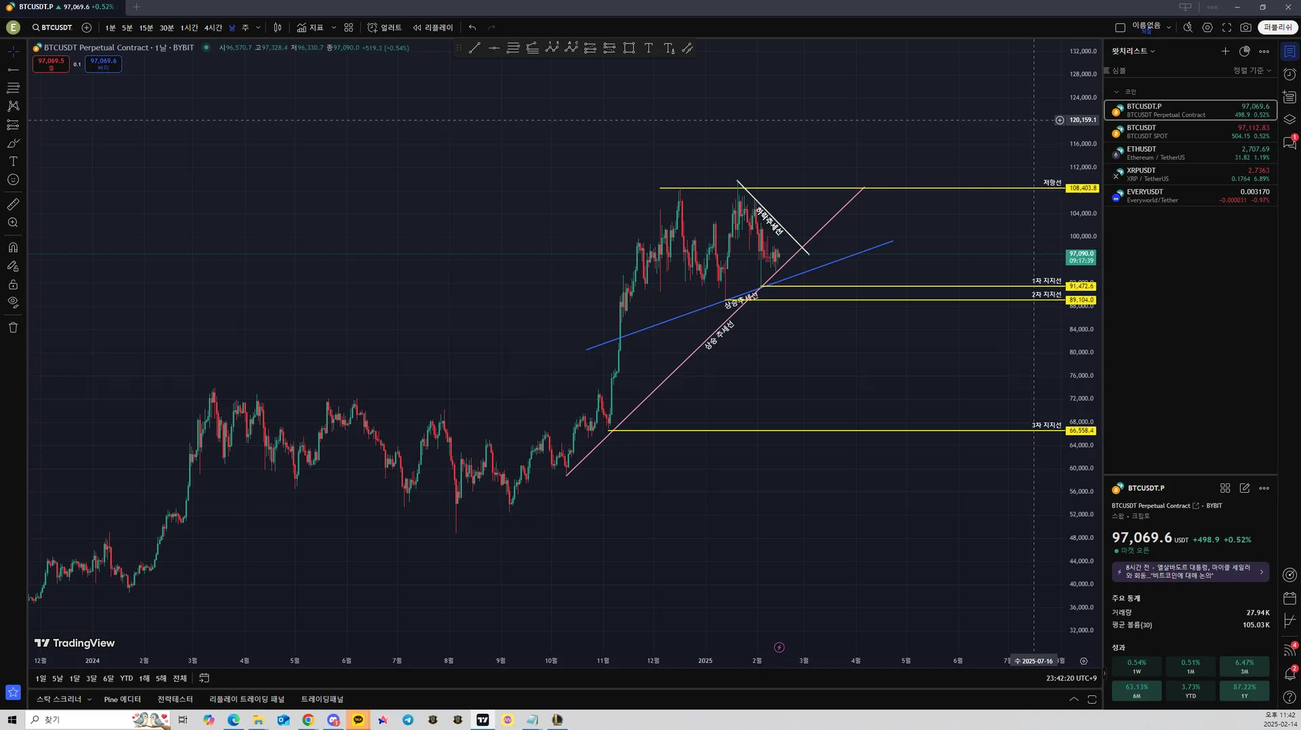Viewport: 1301px width, 730px height.
Task: Open the compare symbol plus button
Action: pyautogui.click(x=87, y=28)
